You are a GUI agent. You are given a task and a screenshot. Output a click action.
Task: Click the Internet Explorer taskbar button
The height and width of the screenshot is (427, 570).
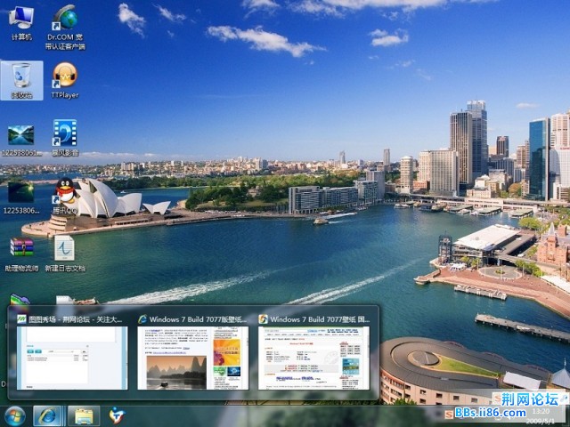click(x=49, y=415)
